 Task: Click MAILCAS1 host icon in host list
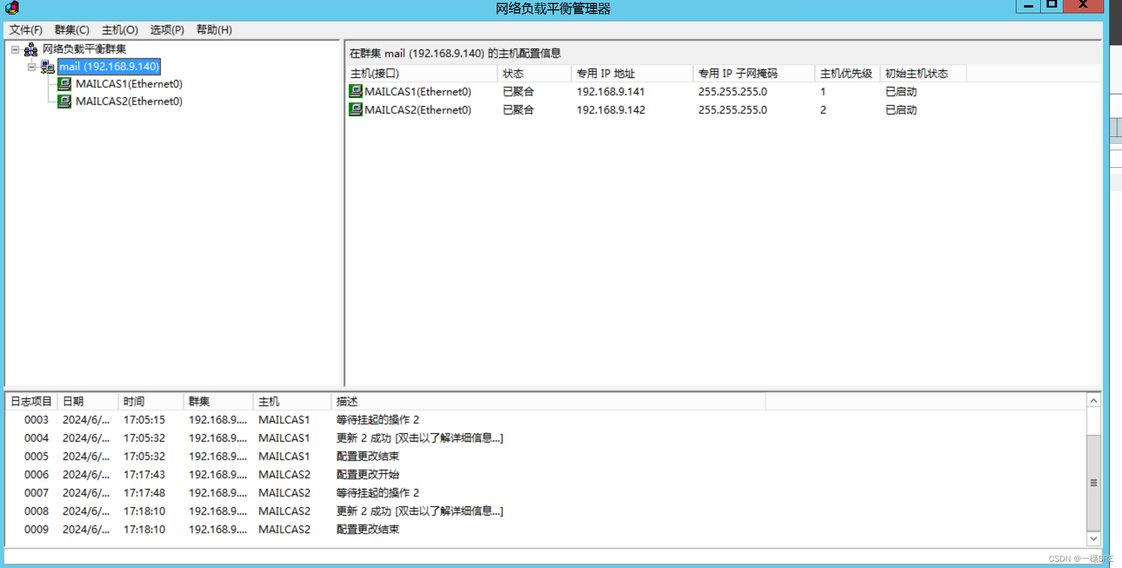coord(355,91)
